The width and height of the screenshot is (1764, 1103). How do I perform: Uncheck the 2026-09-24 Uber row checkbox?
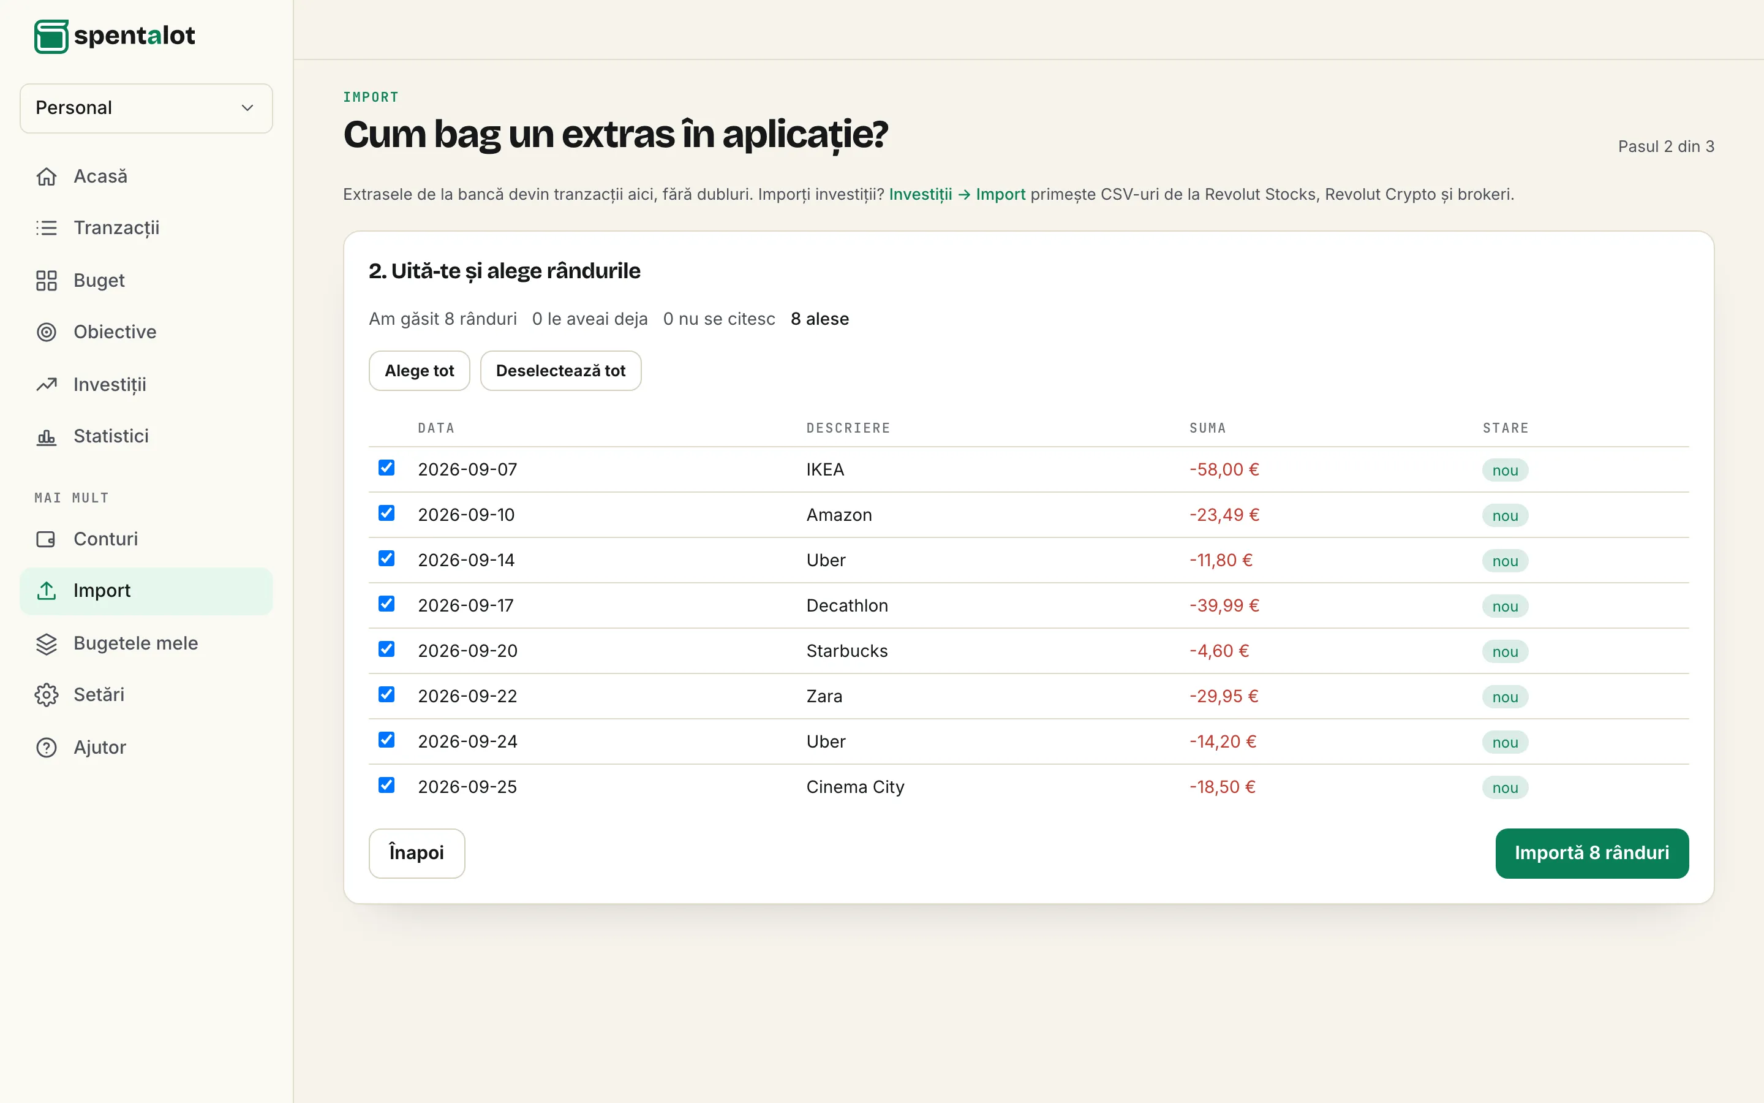click(x=386, y=740)
